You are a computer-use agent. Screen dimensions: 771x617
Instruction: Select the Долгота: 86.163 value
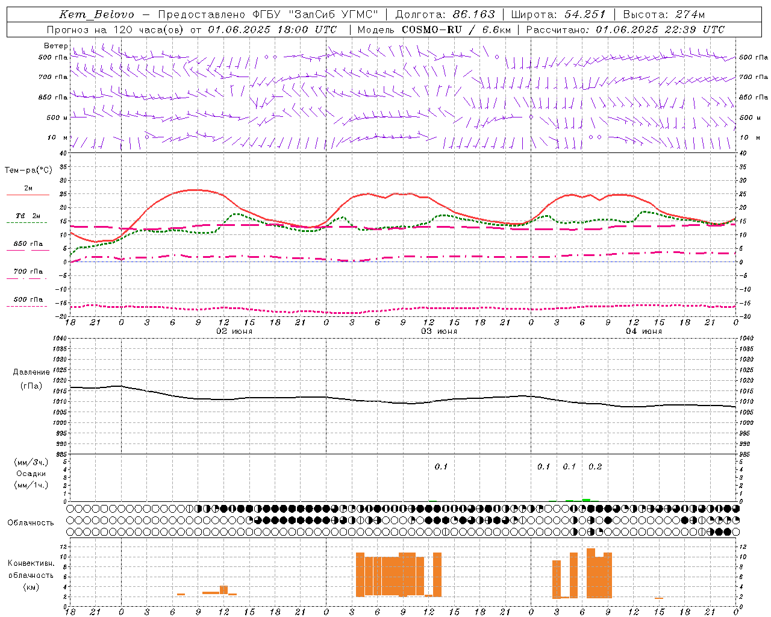445,14
